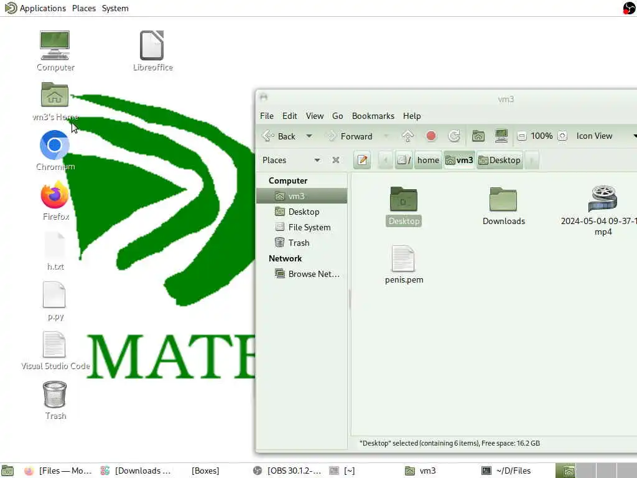The height and width of the screenshot is (478, 637).
Task: Switch to the OBS 30.1.2 taskbar window
Action: point(287,471)
